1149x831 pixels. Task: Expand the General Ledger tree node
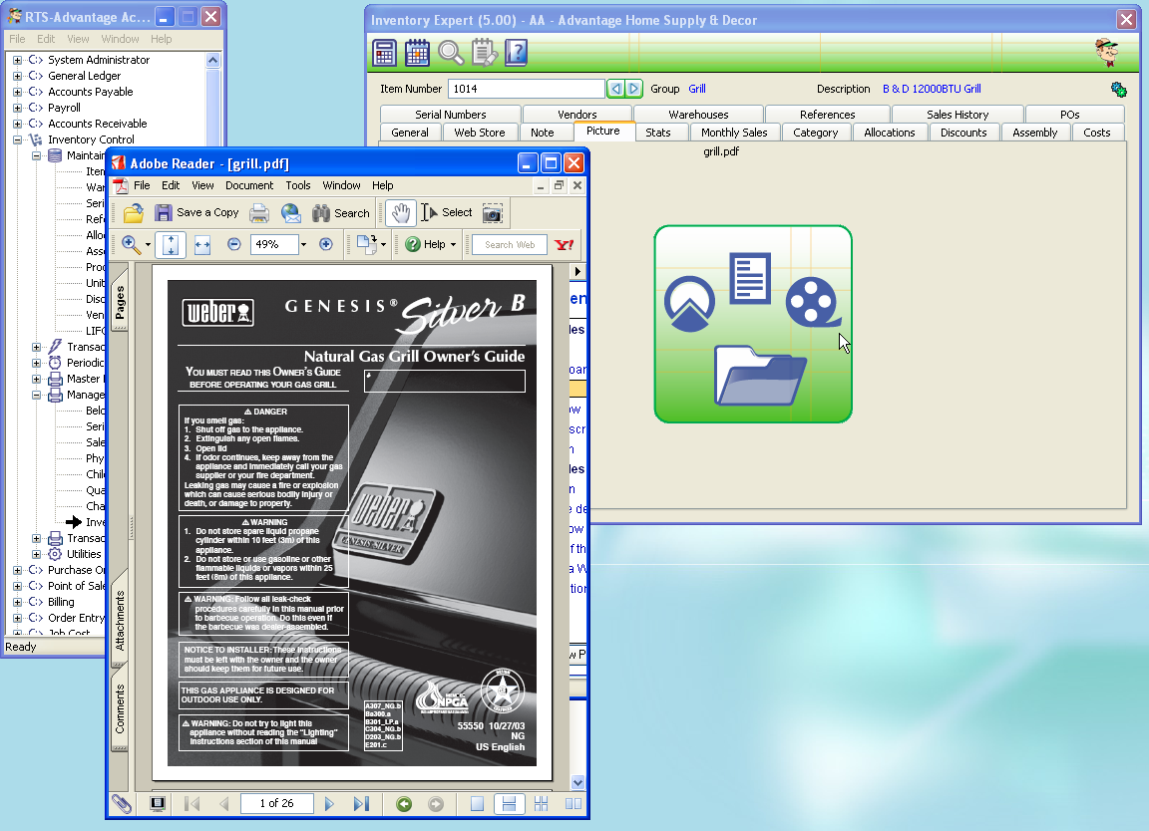pyautogui.click(x=17, y=76)
